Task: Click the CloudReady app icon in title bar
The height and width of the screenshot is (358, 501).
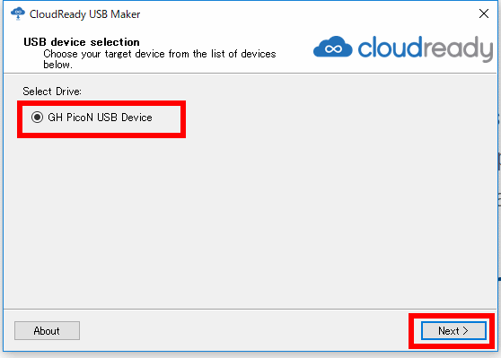Action: point(18,13)
